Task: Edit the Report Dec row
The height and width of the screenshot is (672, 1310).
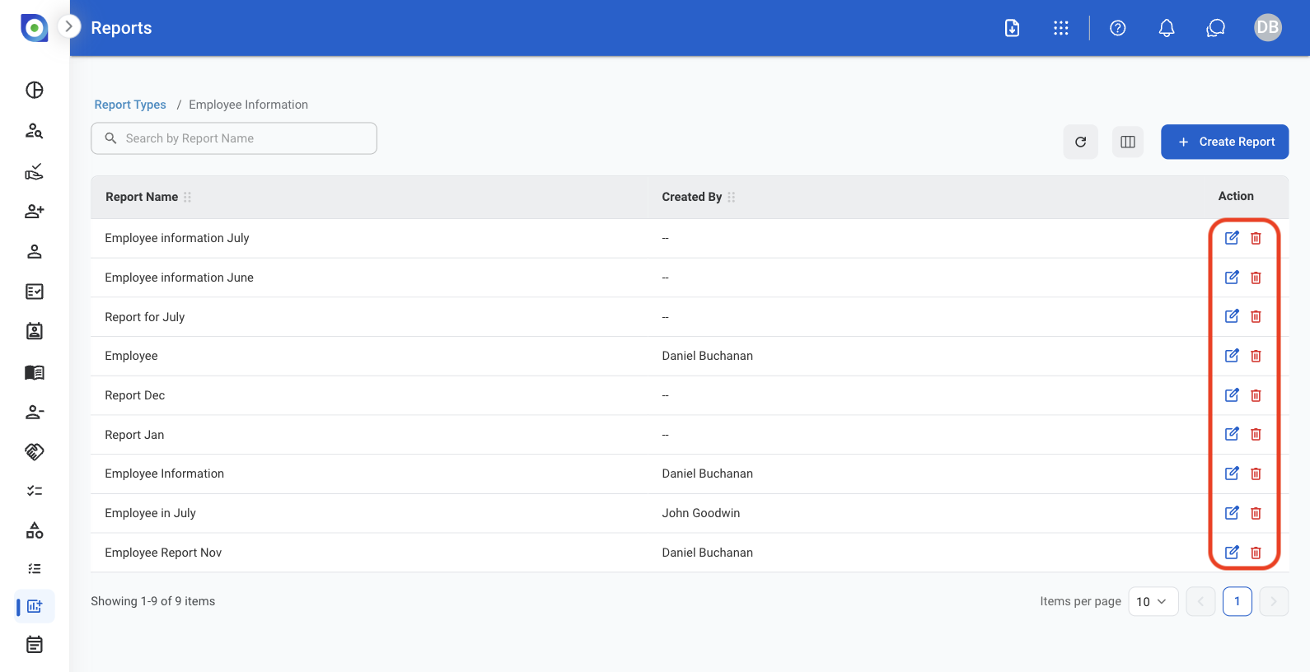Action: (1232, 395)
